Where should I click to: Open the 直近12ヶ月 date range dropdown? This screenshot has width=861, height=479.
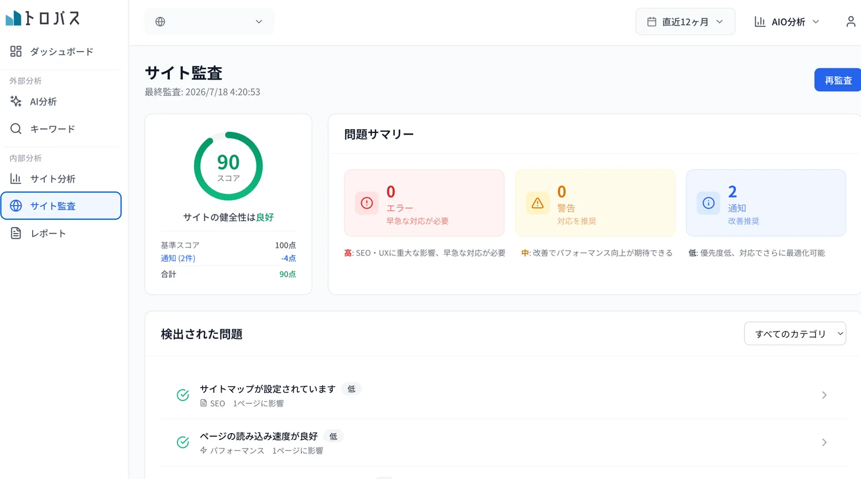point(685,22)
